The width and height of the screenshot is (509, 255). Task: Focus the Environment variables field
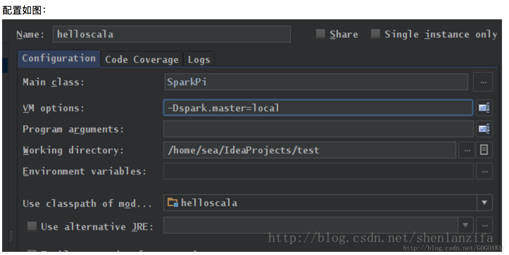(319, 171)
